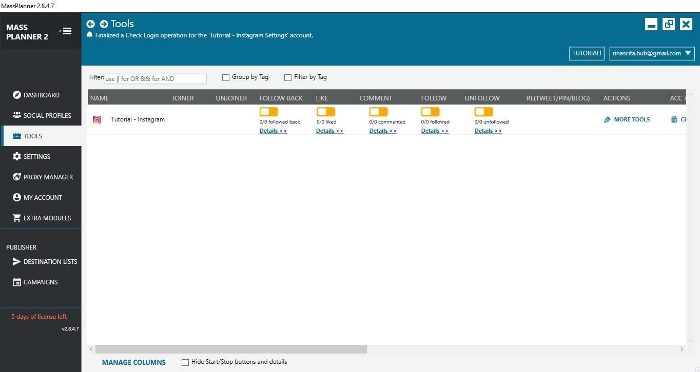This screenshot has height=372, width=700.
Task: Click the Settings gear icon
Action: 17,156
